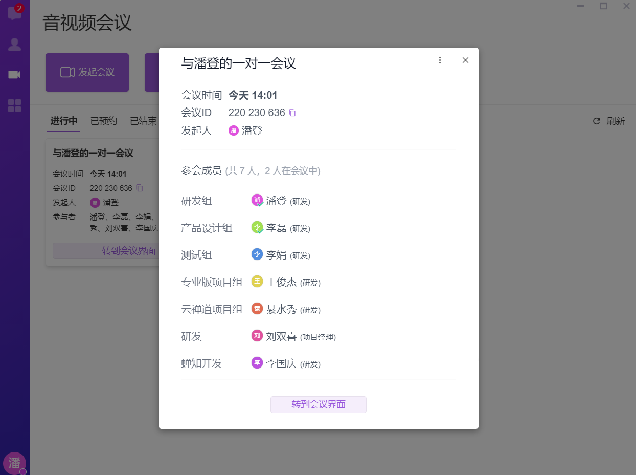Click participant 刘双喜's avatar

click(x=257, y=336)
